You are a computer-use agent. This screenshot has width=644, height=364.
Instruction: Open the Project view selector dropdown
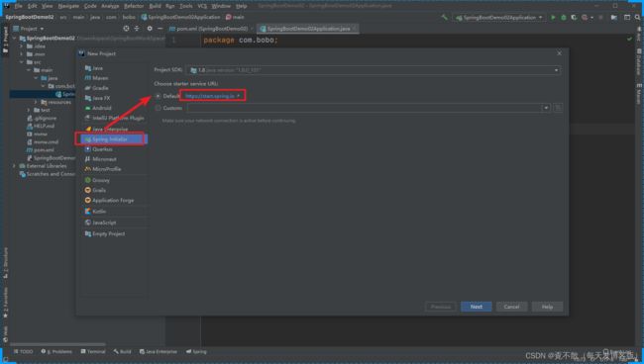29,29
